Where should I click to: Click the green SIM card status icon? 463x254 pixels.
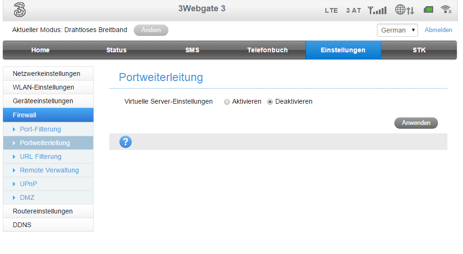point(428,10)
